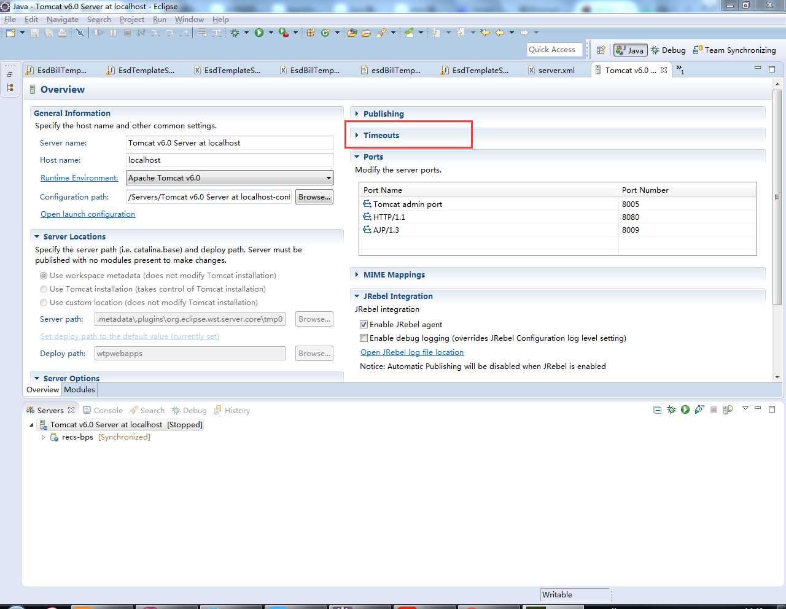Open the Run toolbar dropdown arrow

point(271,33)
